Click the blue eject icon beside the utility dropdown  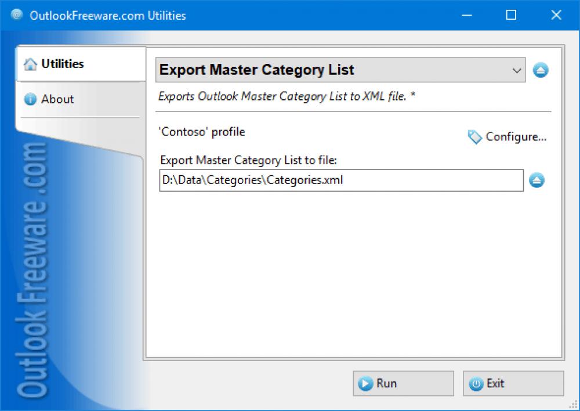541,70
